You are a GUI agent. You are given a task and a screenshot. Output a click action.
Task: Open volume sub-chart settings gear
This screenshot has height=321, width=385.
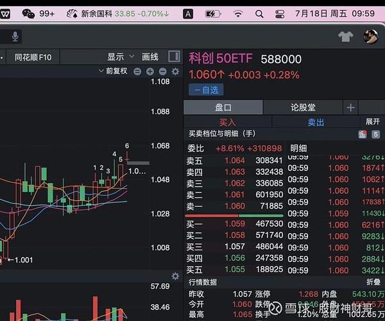pyautogui.click(x=175, y=276)
